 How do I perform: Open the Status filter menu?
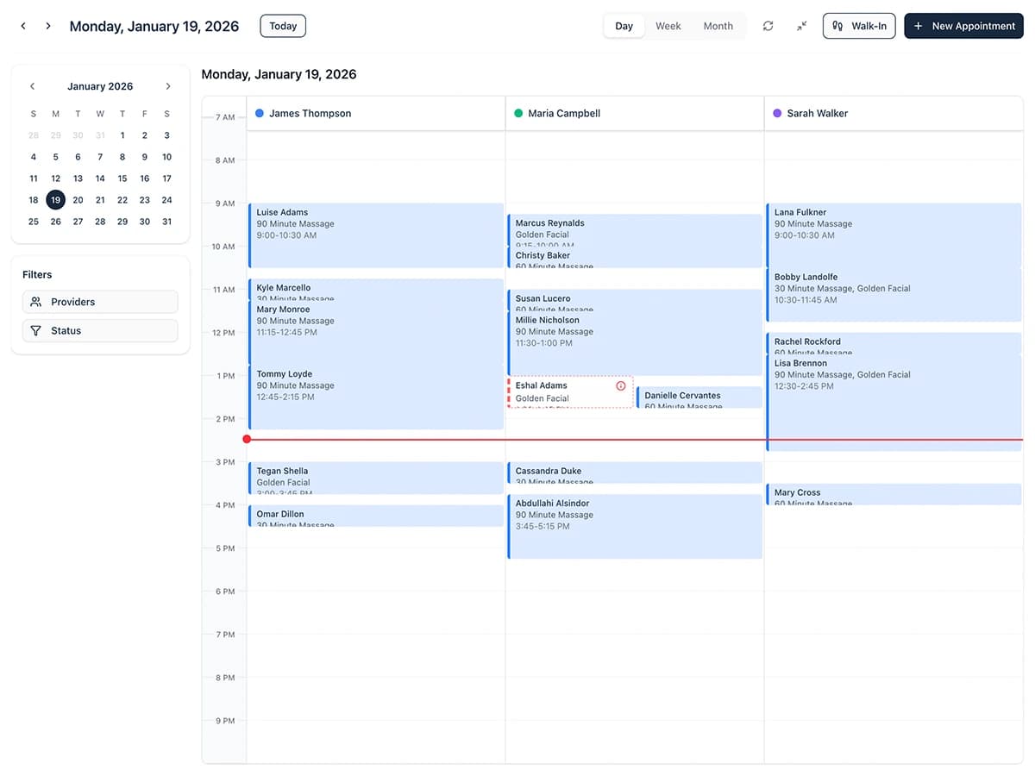100,330
